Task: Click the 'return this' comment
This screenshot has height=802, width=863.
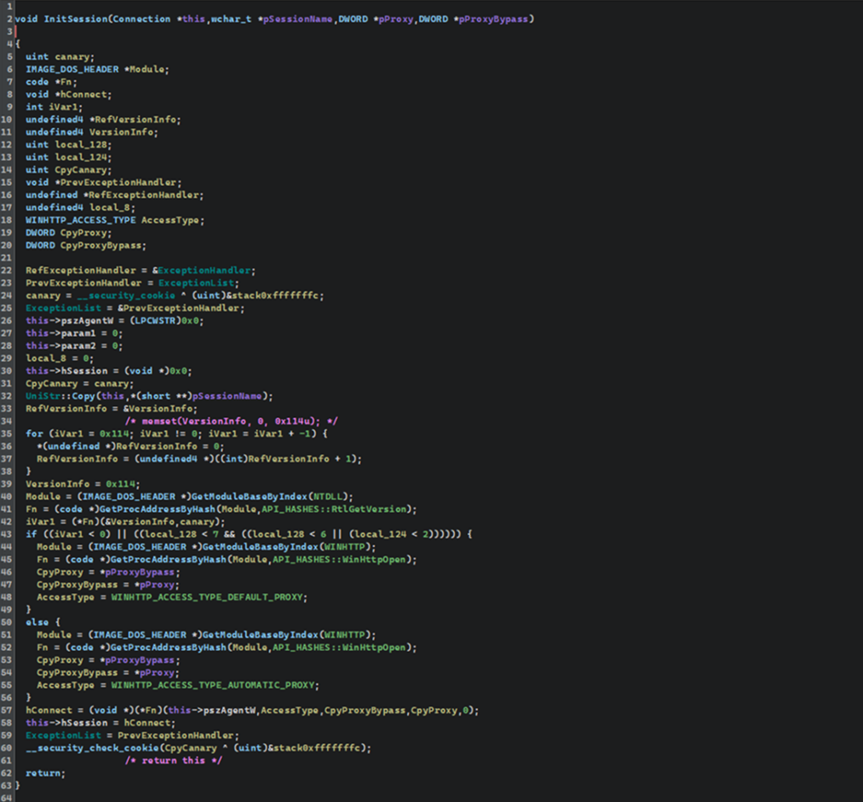Action: pyautogui.click(x=174, y=760)
